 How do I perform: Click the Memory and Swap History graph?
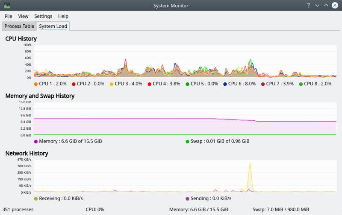(184, 119)
